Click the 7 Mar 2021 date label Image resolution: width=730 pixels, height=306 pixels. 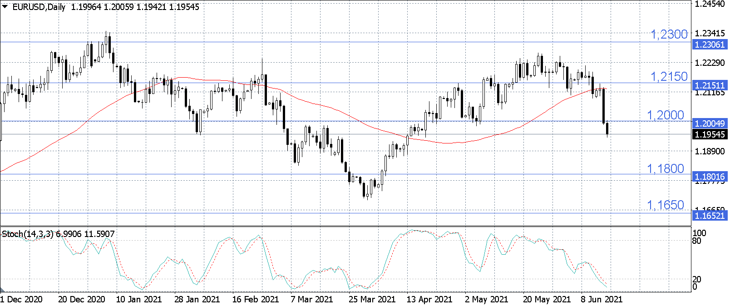pos(312,299)
